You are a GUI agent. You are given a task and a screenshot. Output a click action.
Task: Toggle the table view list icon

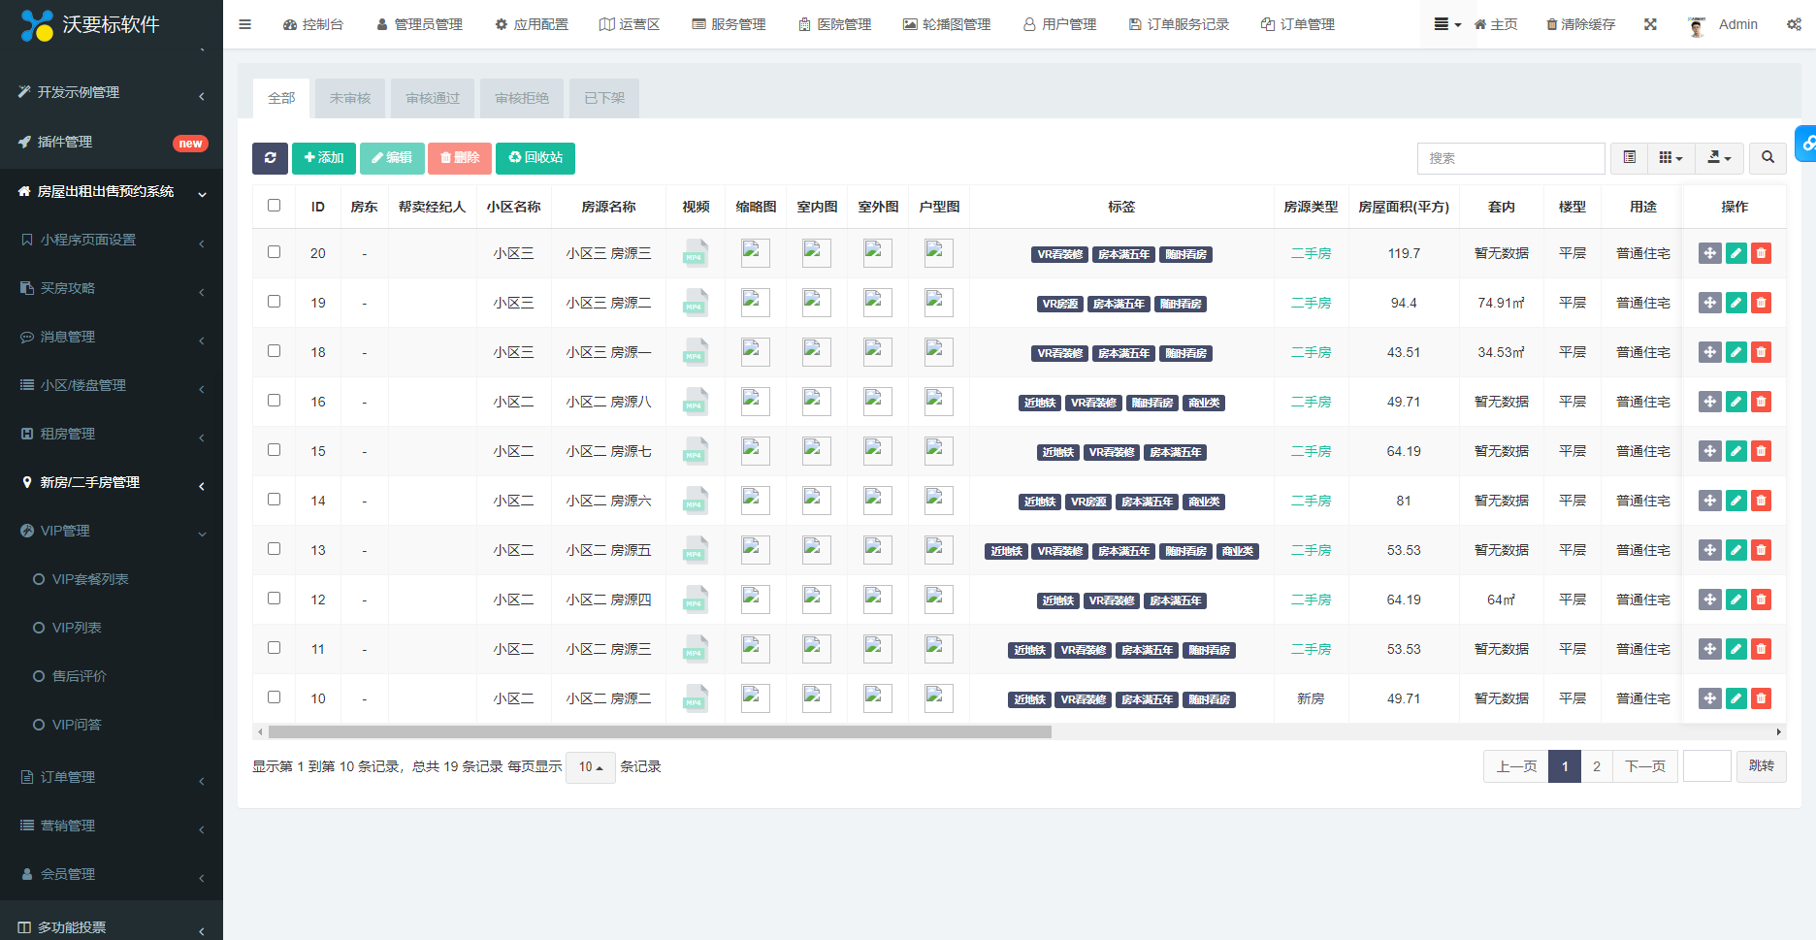(x=1629, y=158)
